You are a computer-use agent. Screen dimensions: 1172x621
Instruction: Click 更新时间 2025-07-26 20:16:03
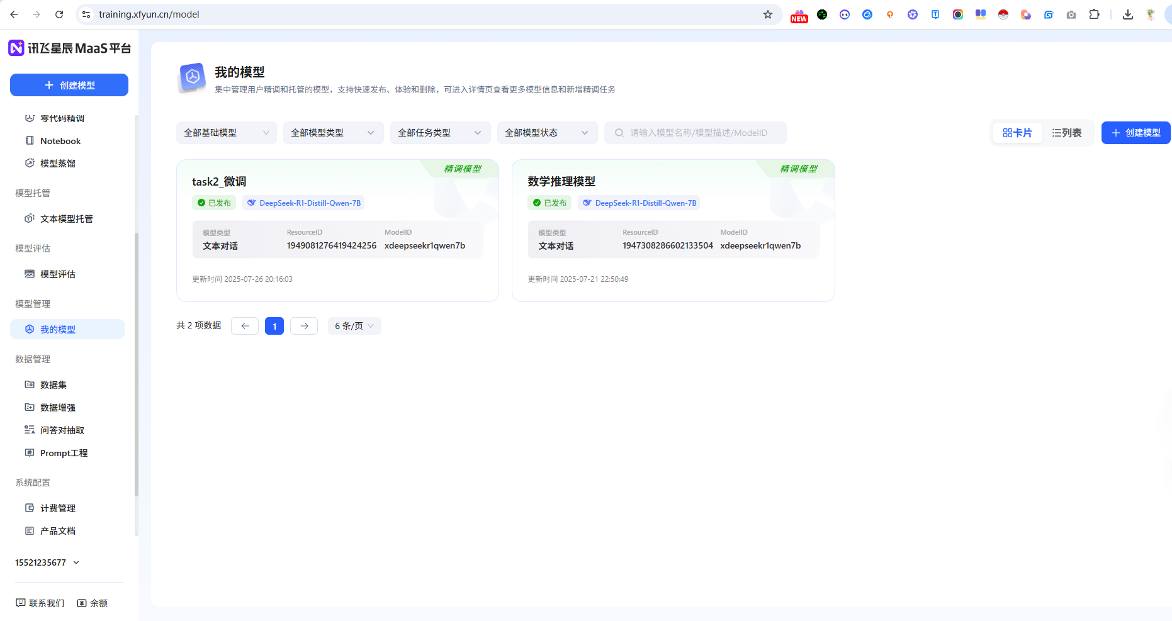(242, 279)
